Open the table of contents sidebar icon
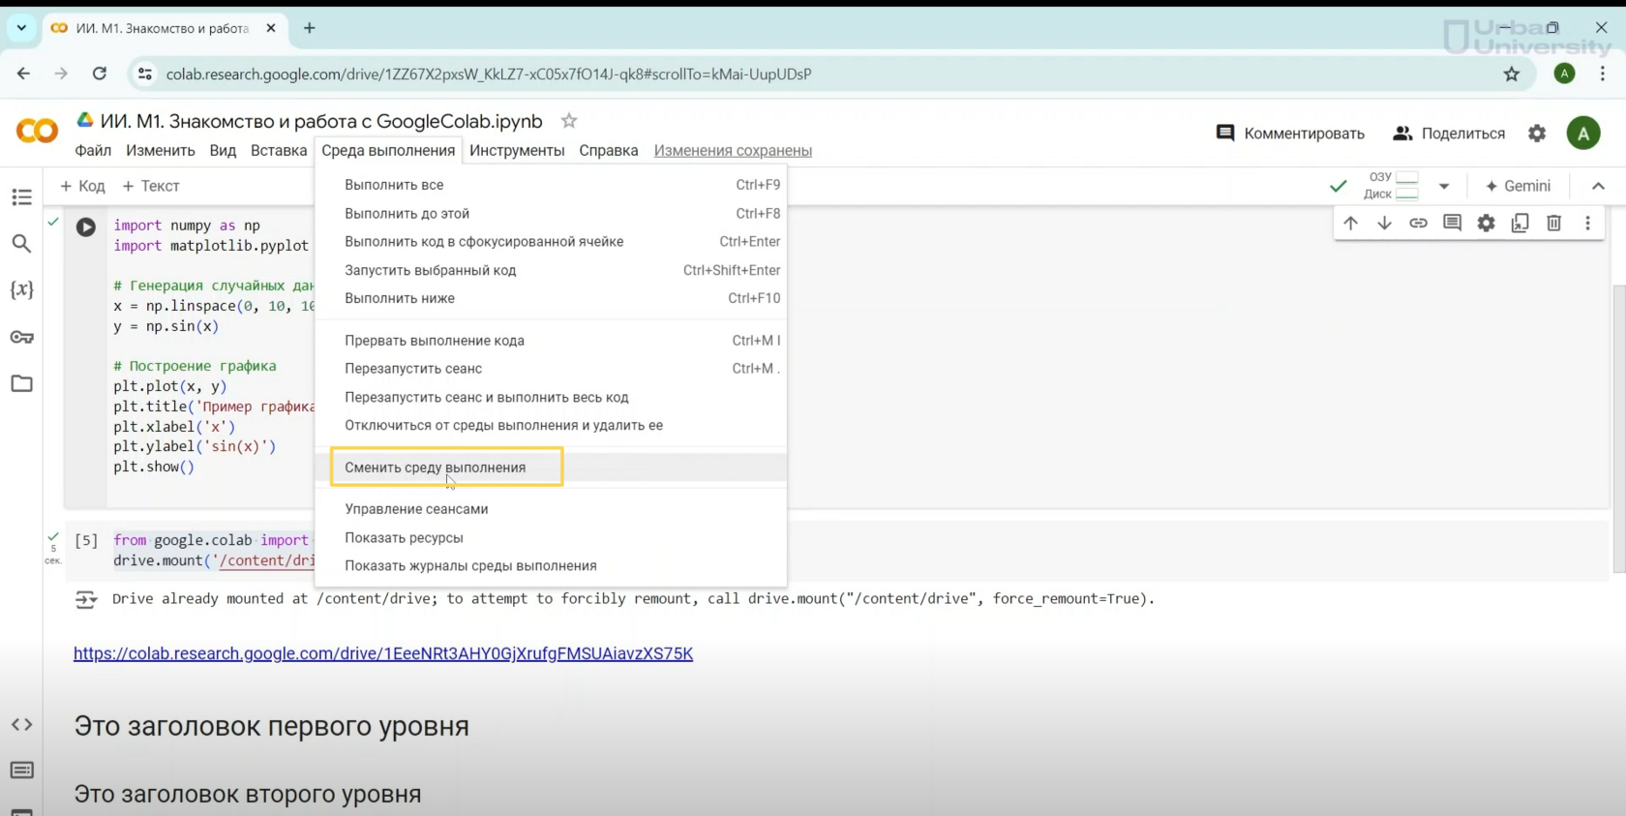1626x816 pixels. (21, 197)
